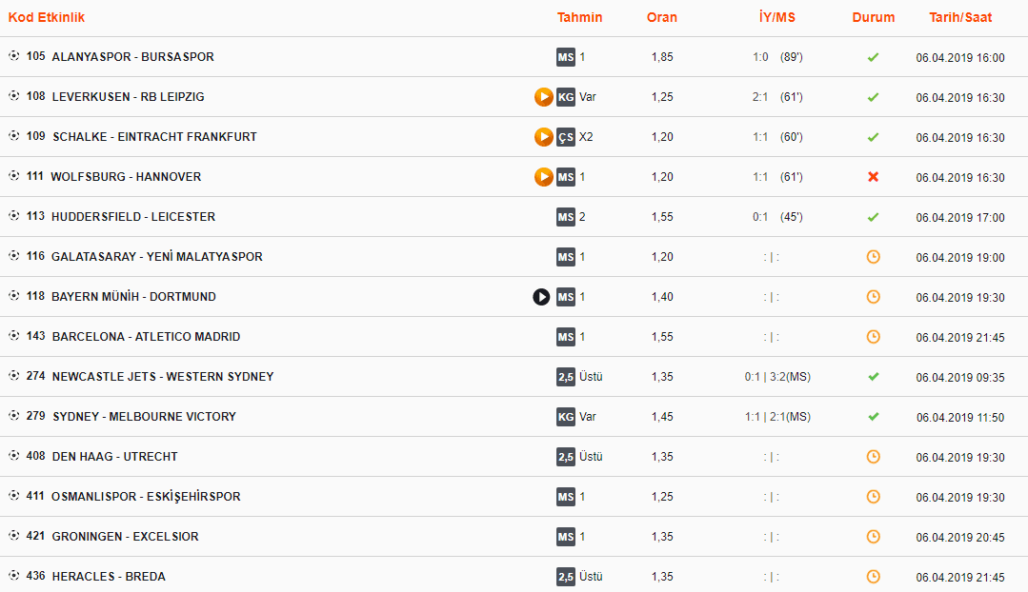This screenshot has width=1028, height=592.
Task: Click green check status for Huddersfield - Leicester
Action: (x=874, y=217)
